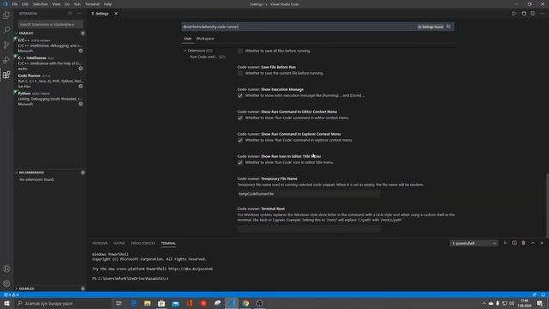Select the Extensions view icon

[6, 75]
